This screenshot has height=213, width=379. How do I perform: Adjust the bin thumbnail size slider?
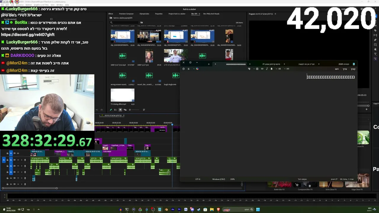[134, 110]
